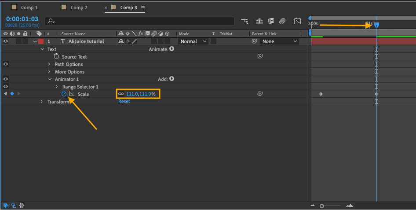Expand Range Selector 1
The image size is (416, 210).
57,87
